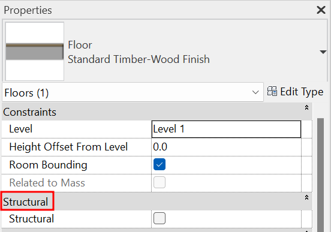Click the properties list vertical scrollbar

point(320,175)
